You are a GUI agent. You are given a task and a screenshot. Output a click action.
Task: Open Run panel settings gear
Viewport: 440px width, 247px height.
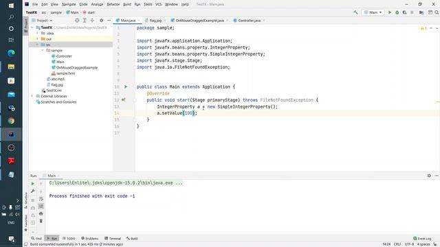429,176
